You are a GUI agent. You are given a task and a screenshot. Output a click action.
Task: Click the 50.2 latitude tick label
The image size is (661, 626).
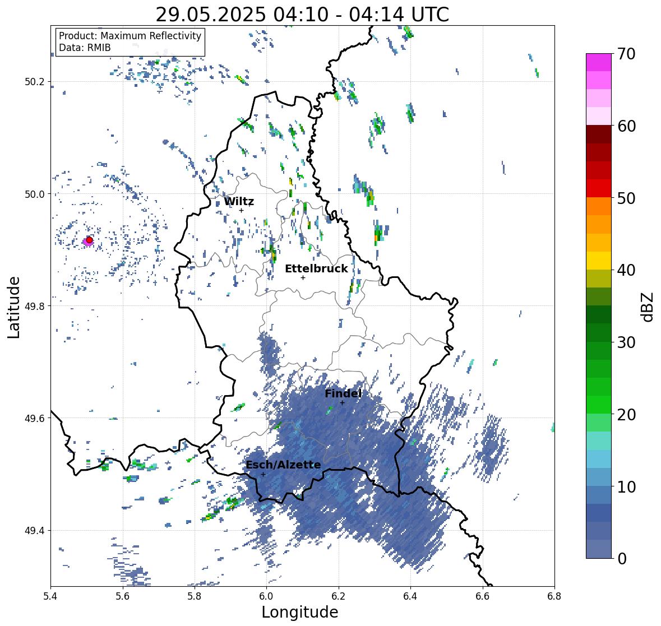tap(35, 82)
